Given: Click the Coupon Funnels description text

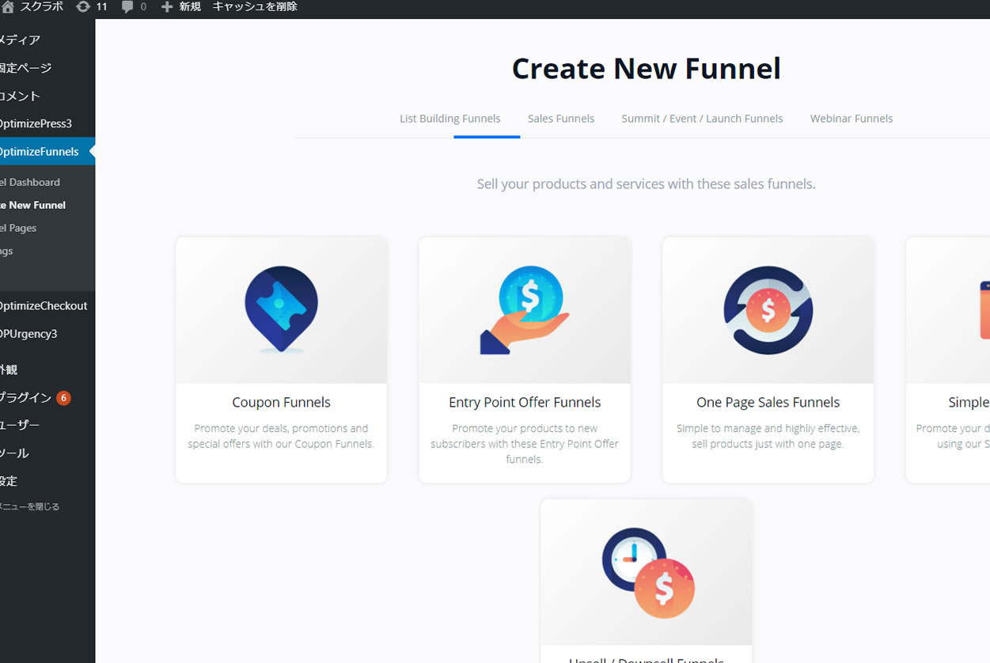Looking at the screenshot, I should [281, 436].
